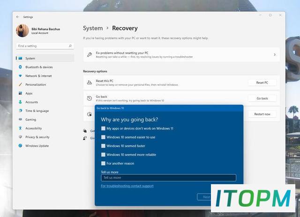Click the Go back history icon
This screenshot has width=300, height=217.
coord(90,98)
